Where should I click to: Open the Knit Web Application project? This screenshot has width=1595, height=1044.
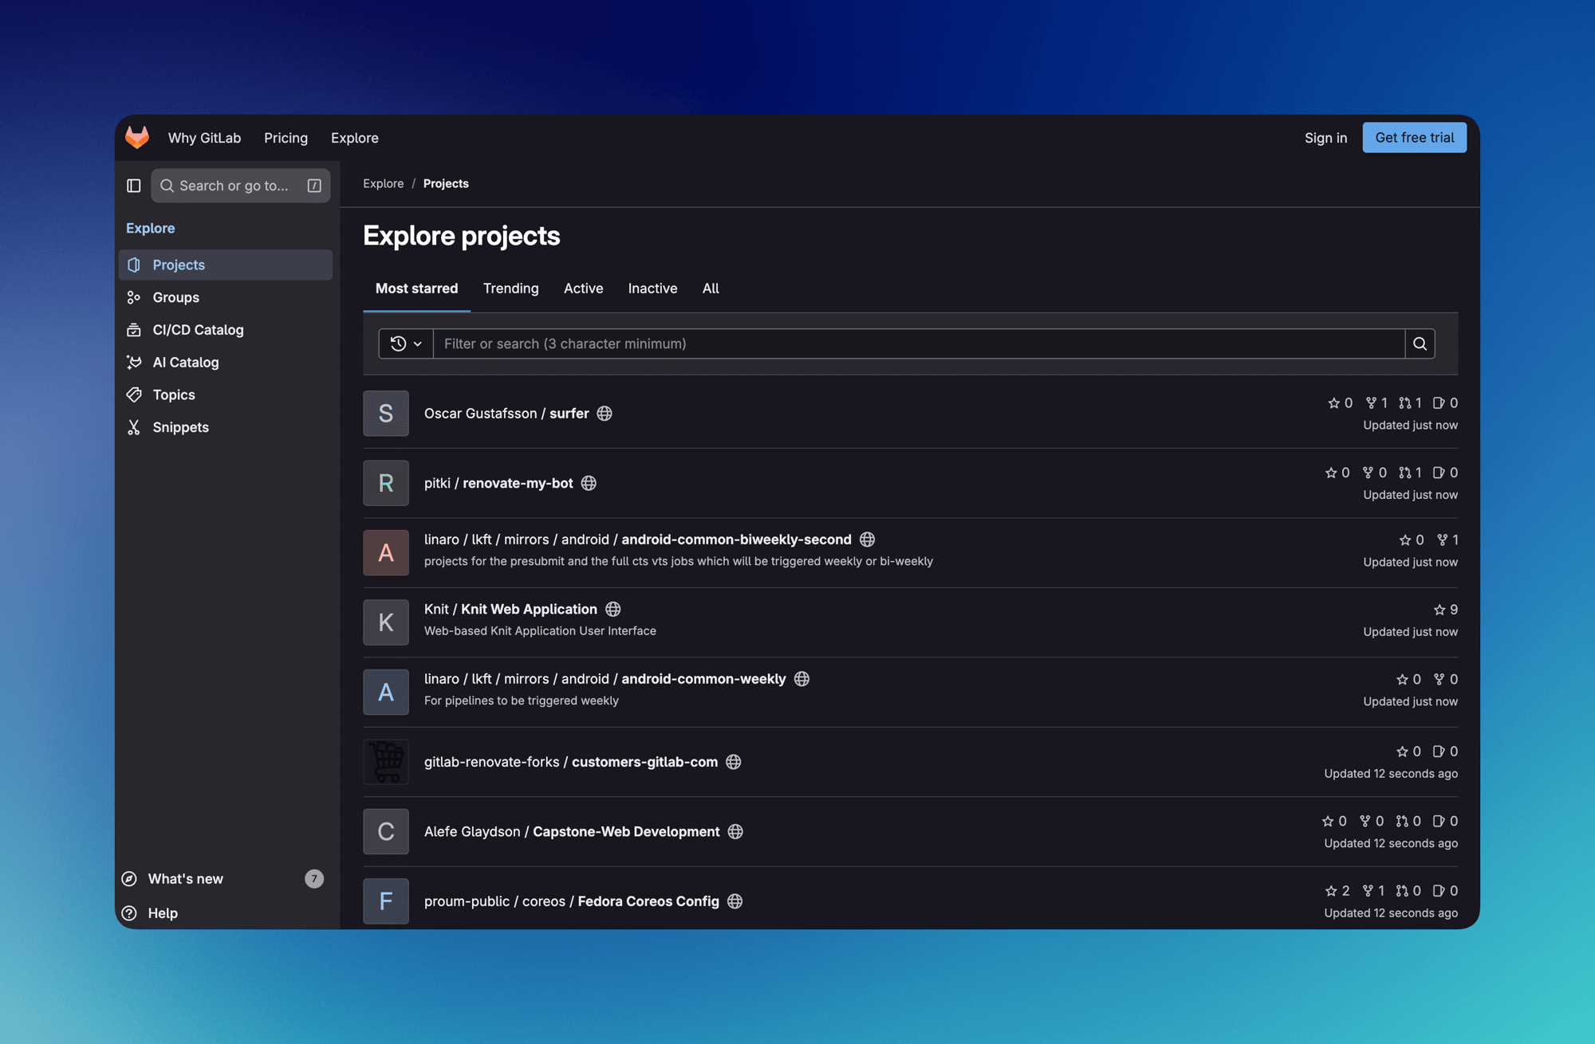529,610
